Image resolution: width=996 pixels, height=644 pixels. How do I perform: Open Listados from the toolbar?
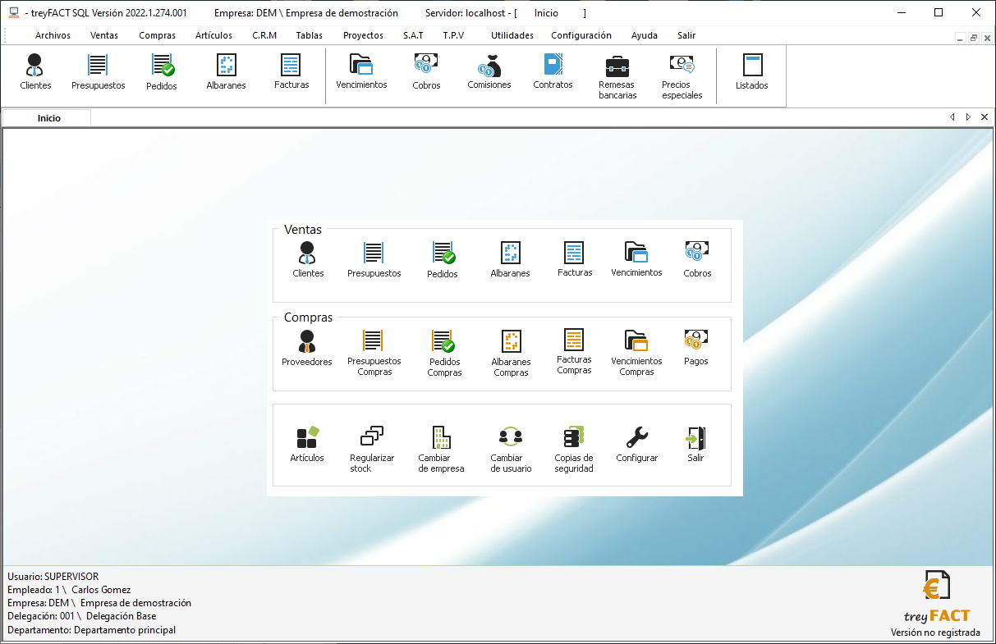(752, 72)
